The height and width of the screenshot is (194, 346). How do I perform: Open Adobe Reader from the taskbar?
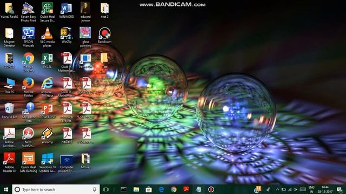(186, 189)
